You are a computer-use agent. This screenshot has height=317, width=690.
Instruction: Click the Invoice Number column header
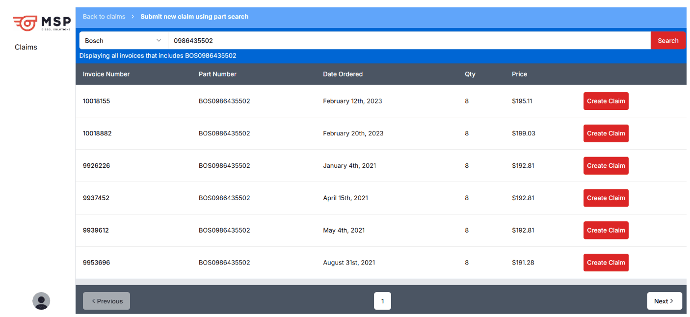106,74
